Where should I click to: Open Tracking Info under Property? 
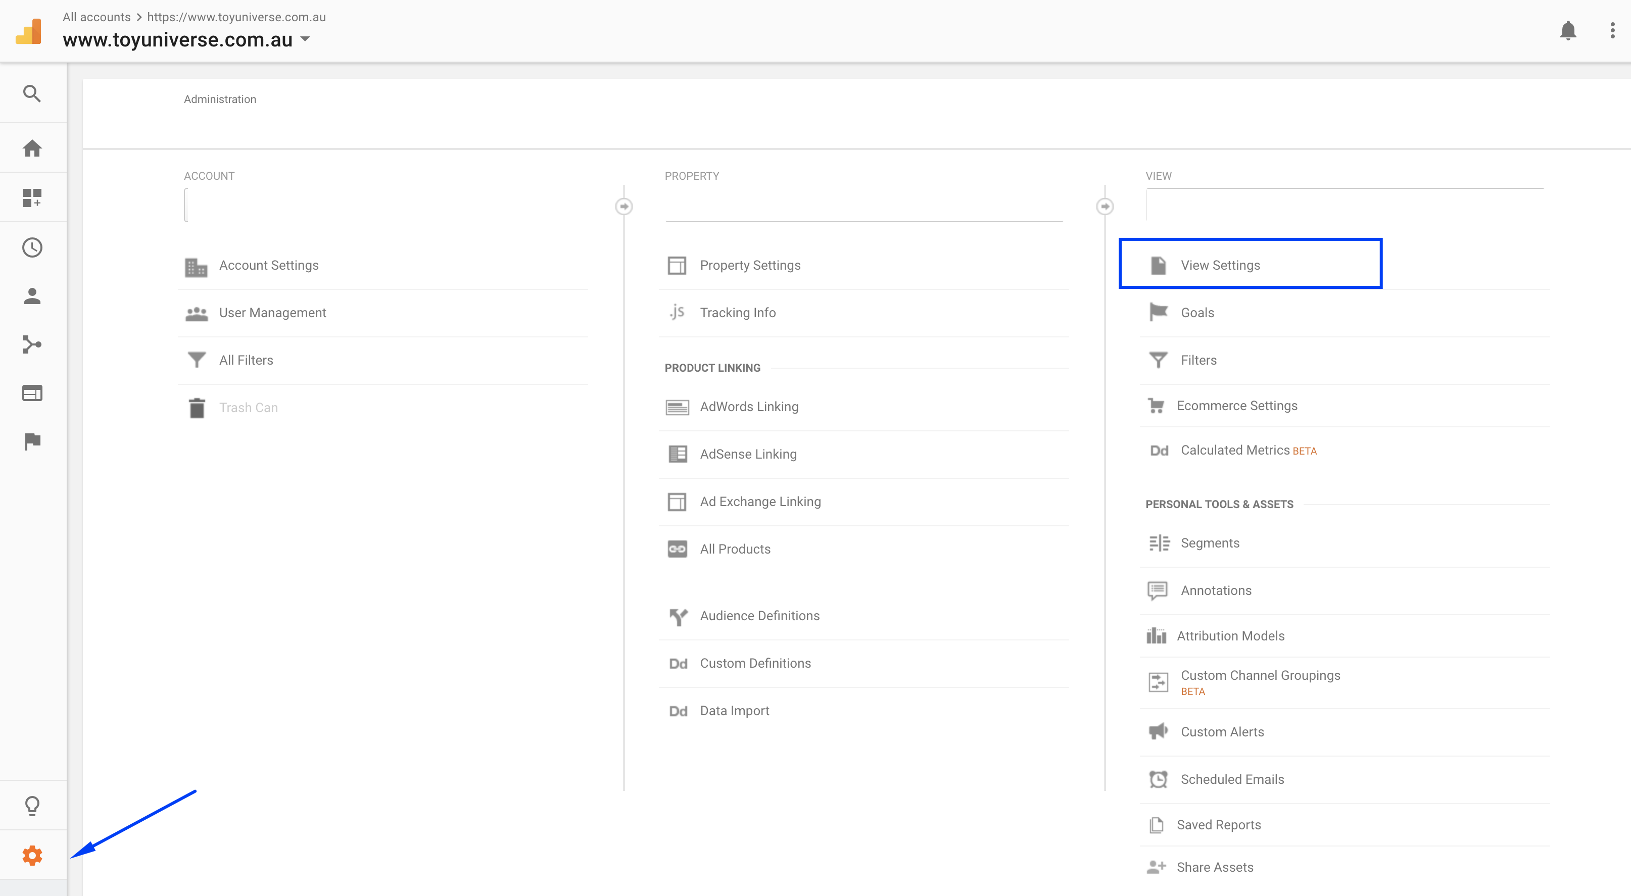(738, 312)
